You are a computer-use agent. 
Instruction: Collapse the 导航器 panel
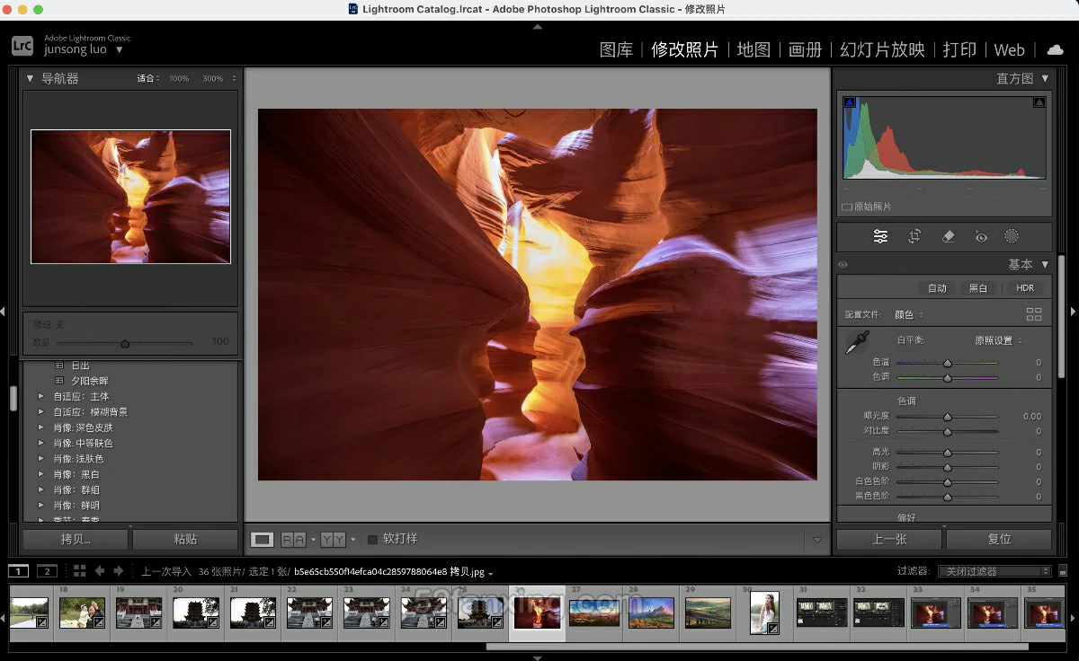30,78
